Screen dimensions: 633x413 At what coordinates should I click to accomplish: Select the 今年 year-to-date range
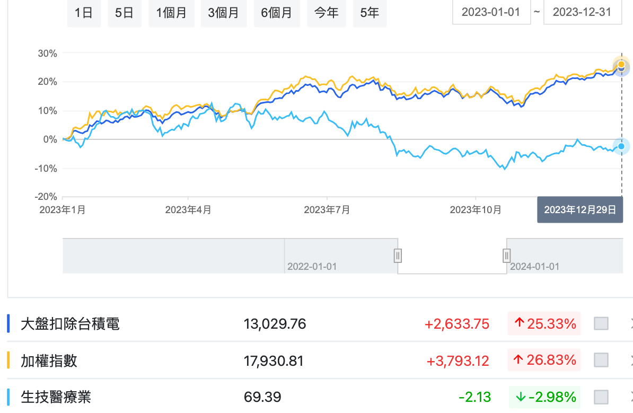pyautogui.click(x=326, y=13)
